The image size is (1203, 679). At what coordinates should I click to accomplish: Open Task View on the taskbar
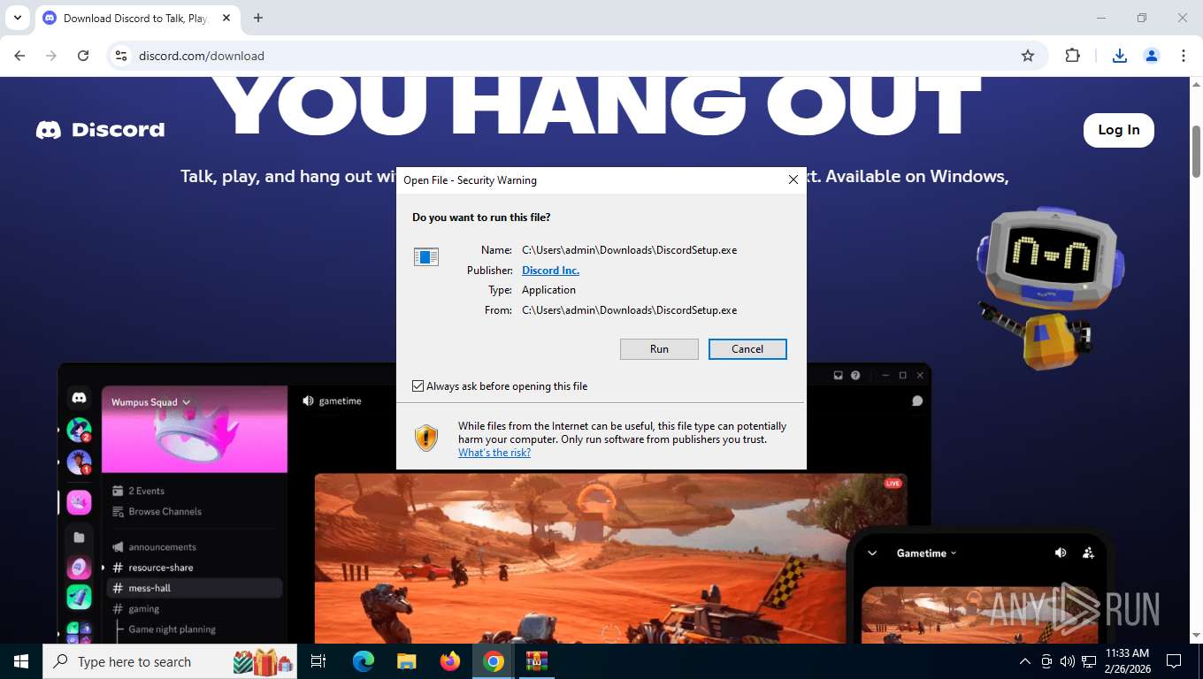(x=318, y=661)
